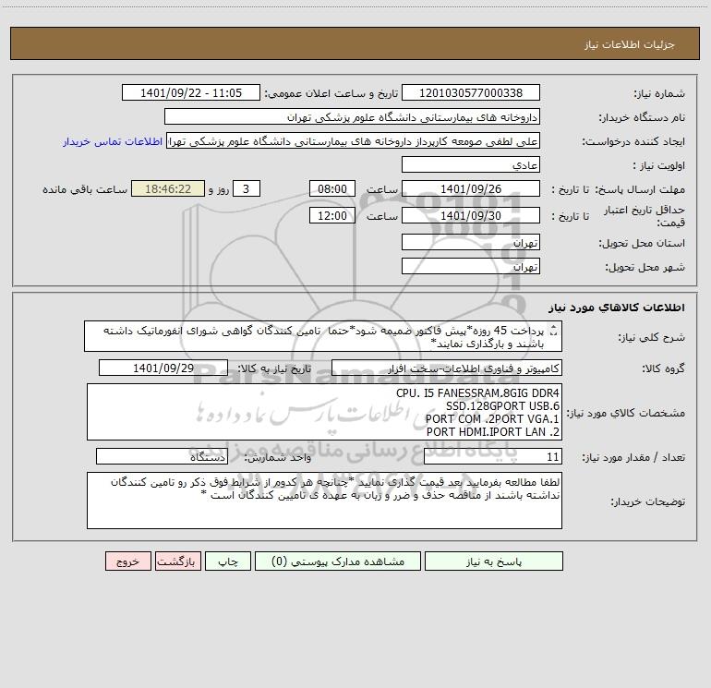Click the ساعت باقی مانده text
The image size is (711, 688).
(x=85, y=189)
